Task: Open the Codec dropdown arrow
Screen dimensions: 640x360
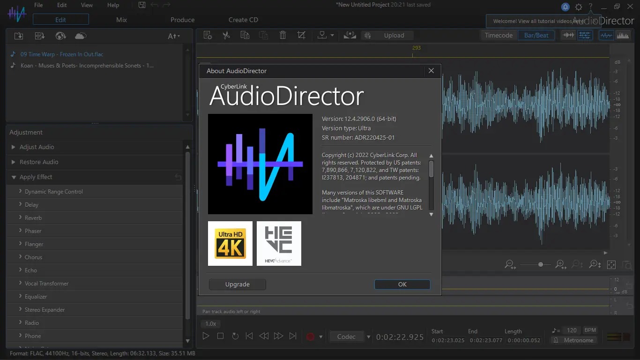Action: click(368, 337)
